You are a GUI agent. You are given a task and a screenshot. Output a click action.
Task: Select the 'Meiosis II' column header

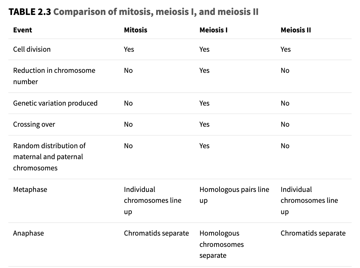pos(296,30)
